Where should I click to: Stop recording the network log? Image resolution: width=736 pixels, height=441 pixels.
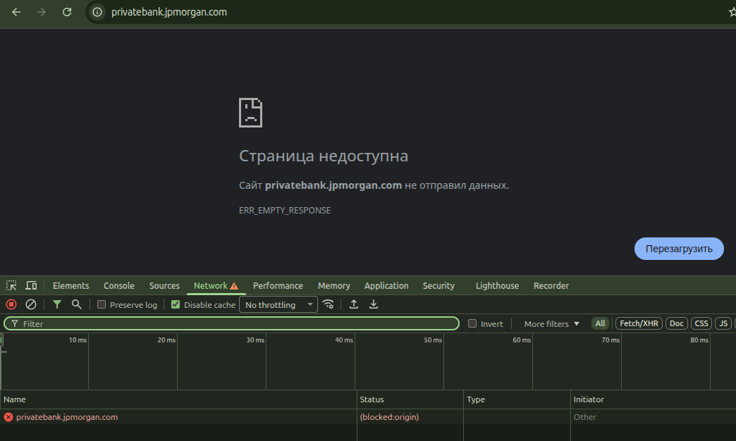pyautogui.click(x=11, y=304)
